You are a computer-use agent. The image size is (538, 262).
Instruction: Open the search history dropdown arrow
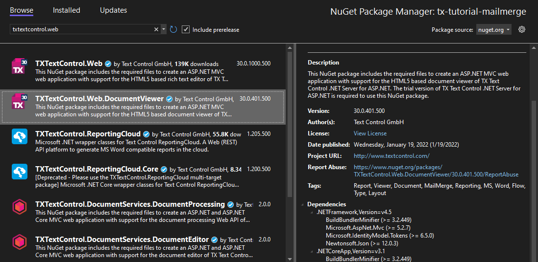click(164, 29)
